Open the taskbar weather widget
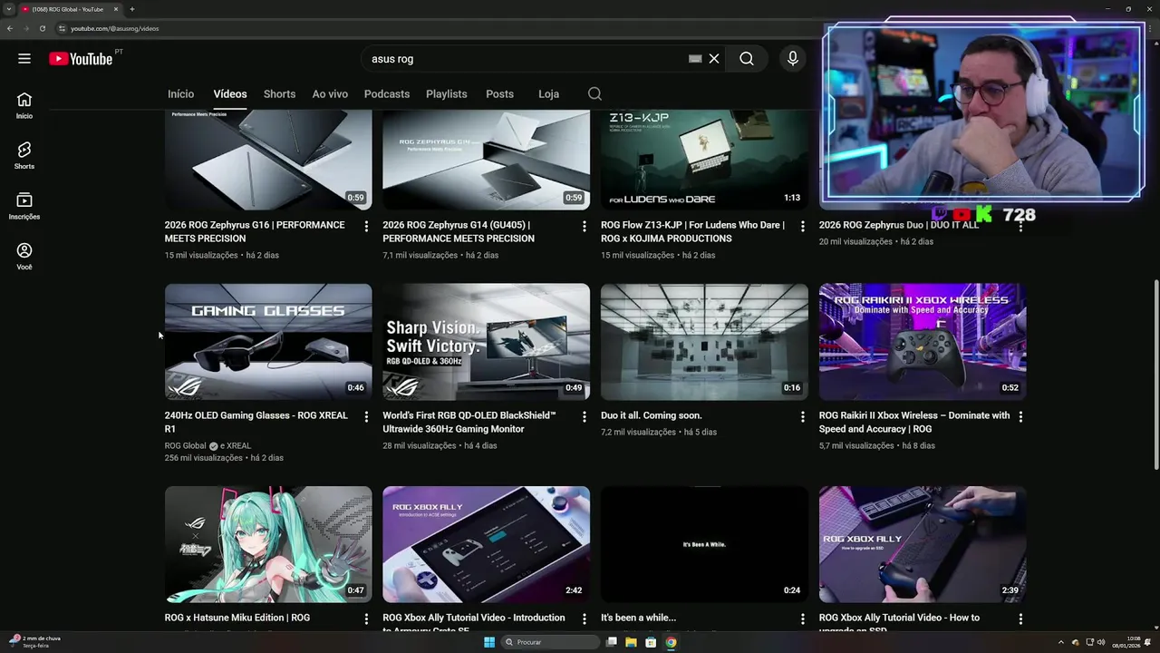Image resolution: width=1160 pixels, height=653 pixels. point(36,642)
